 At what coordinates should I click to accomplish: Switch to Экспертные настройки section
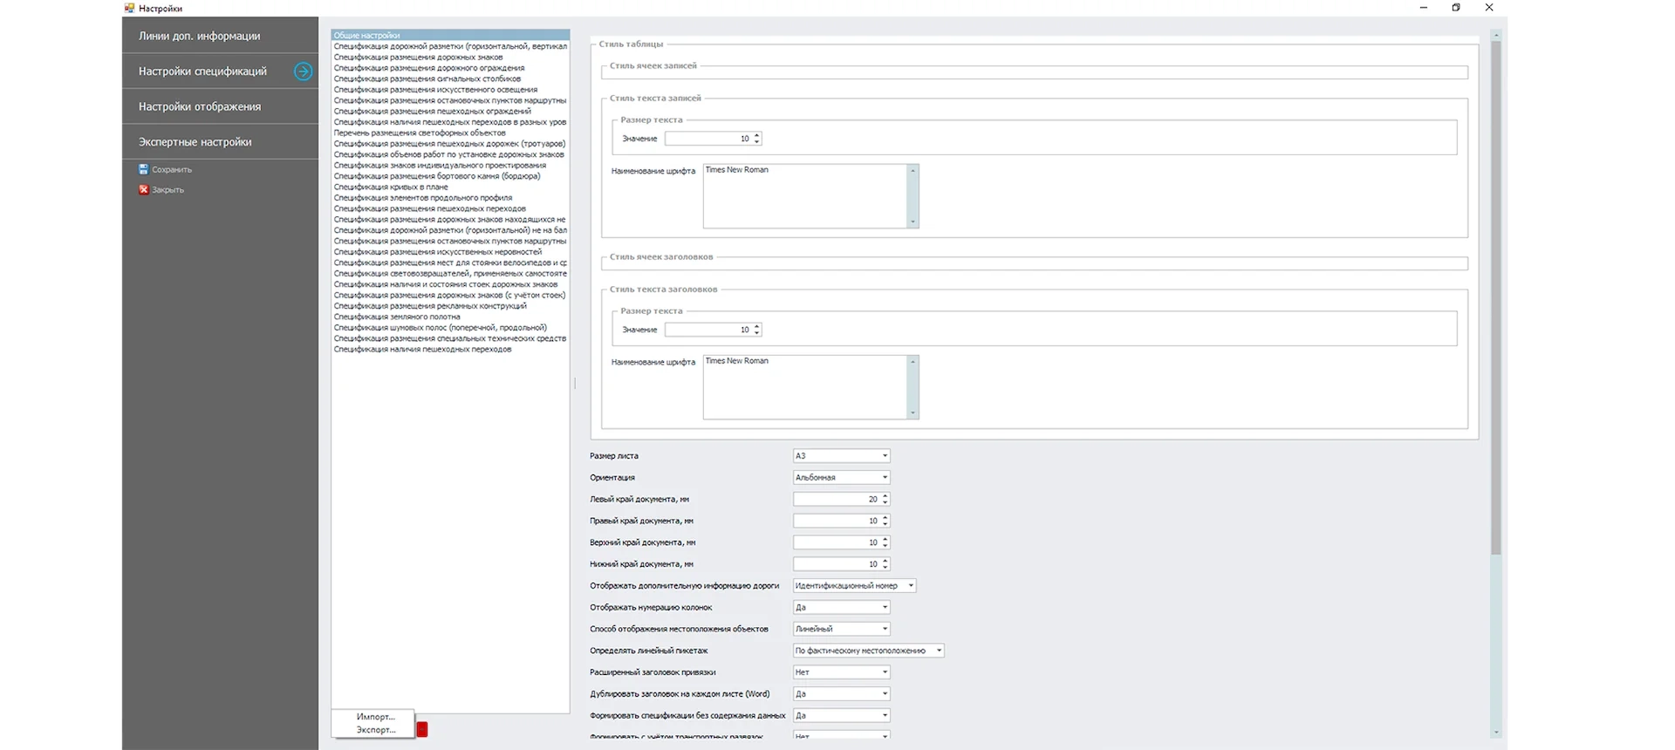[195, 142]
